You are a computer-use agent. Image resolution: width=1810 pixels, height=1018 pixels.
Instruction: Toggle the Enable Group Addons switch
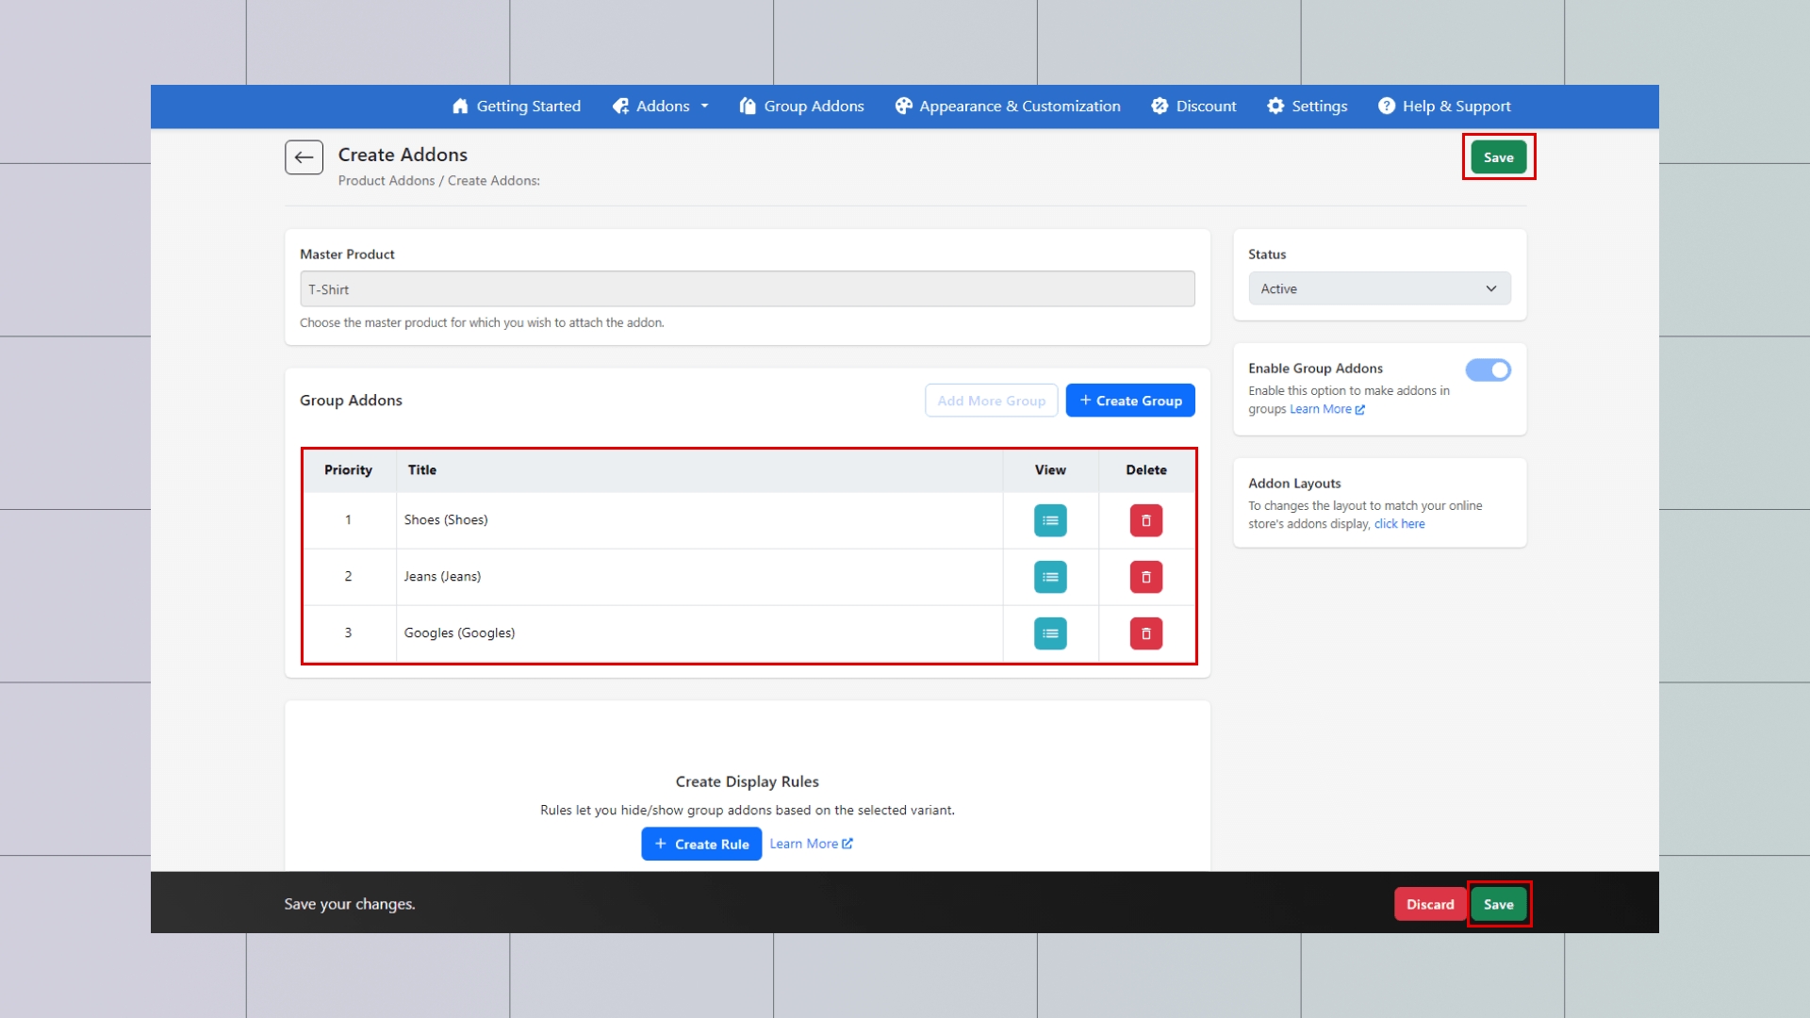(x=1488, y=370)
